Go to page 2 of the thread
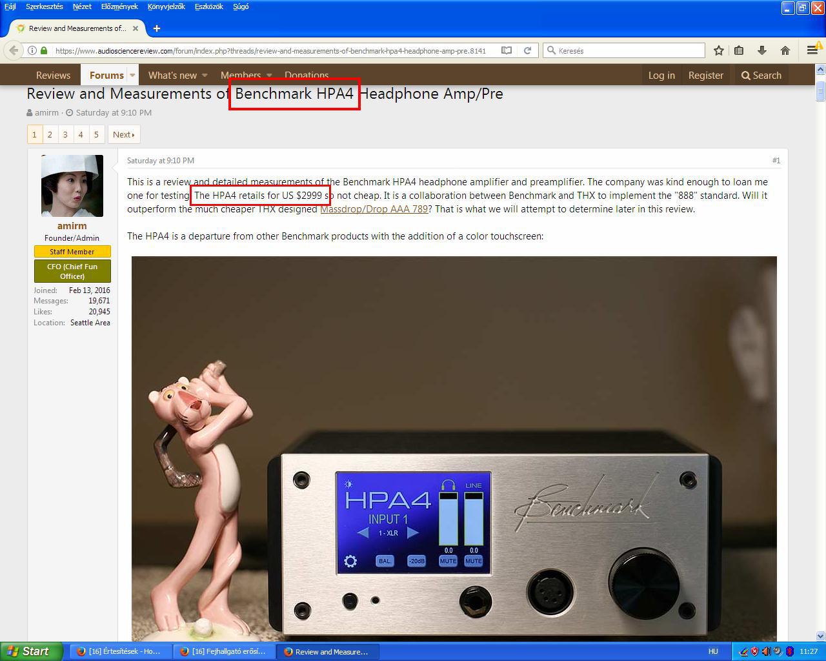 (x=50, y=134)
